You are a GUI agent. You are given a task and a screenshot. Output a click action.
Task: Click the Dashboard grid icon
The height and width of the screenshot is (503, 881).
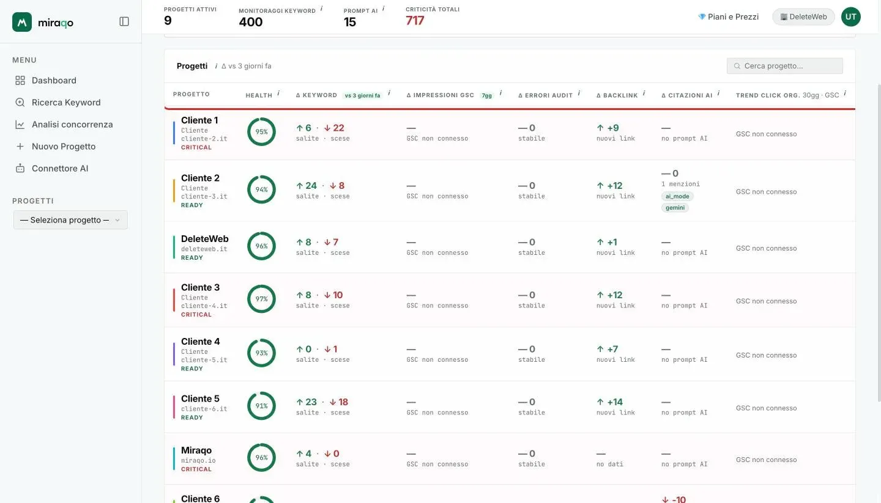point(20,80)
